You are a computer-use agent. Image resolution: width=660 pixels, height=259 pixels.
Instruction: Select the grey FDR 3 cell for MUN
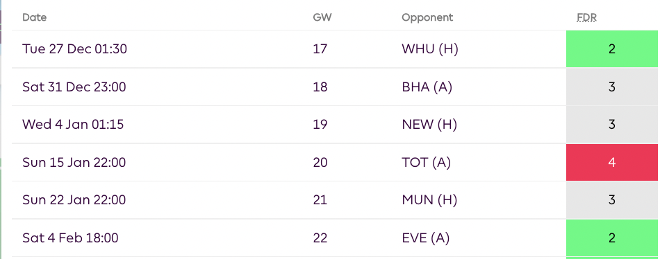[x=612, y=200]
